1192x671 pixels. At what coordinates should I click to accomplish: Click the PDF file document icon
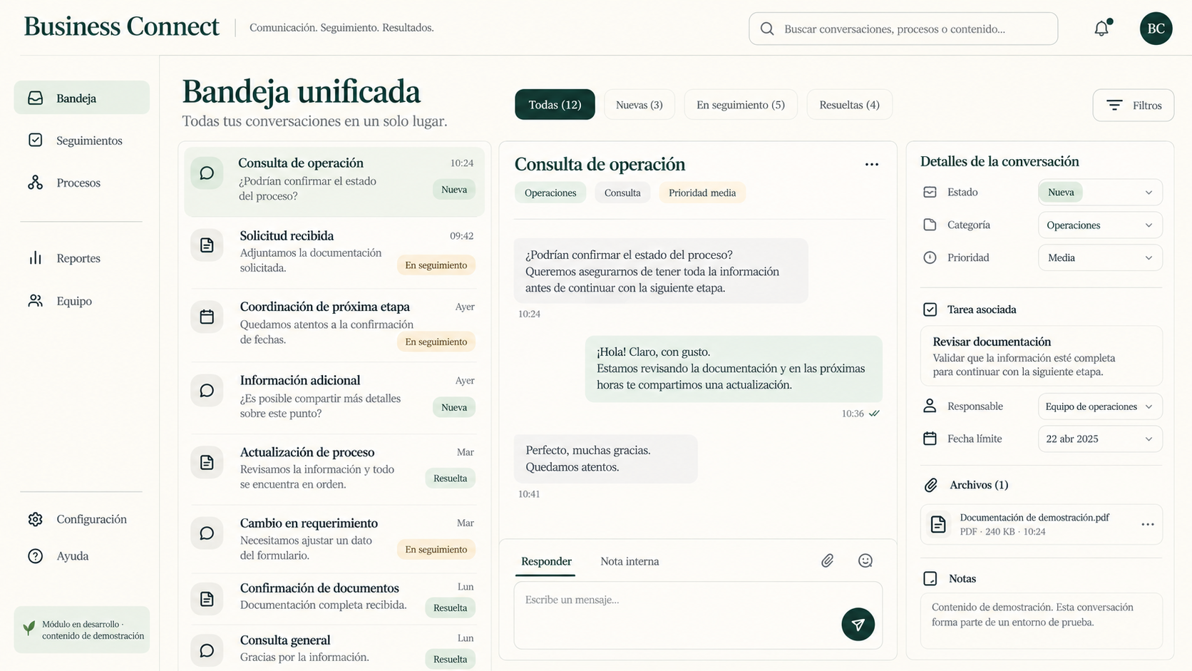tap(938, 525)
